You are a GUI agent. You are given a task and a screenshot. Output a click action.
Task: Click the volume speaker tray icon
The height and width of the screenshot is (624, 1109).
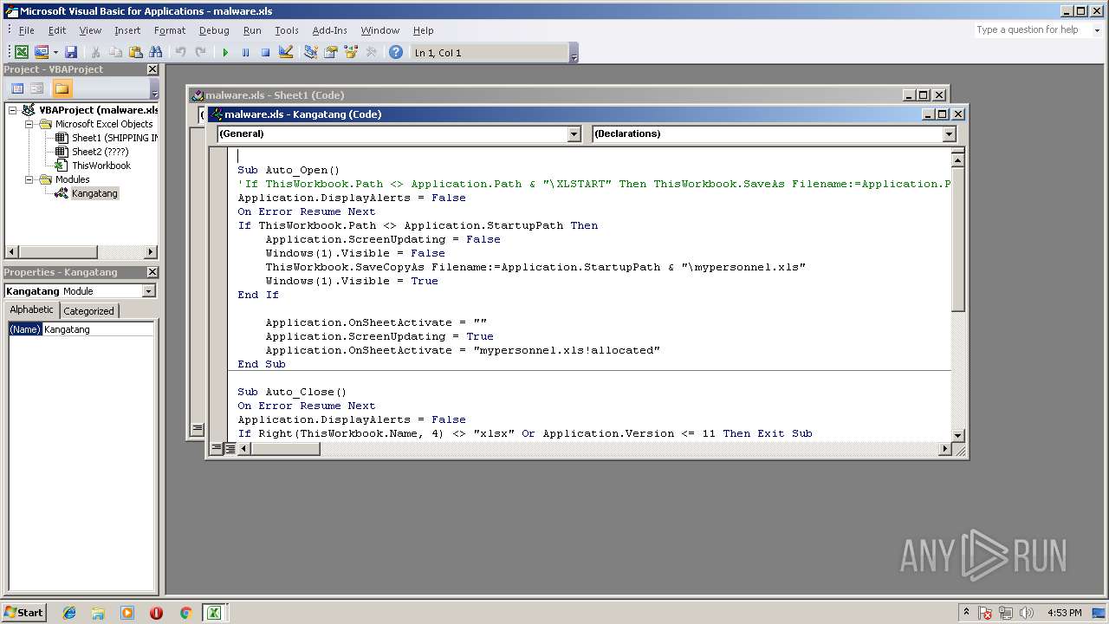[x=1027, y=613]
